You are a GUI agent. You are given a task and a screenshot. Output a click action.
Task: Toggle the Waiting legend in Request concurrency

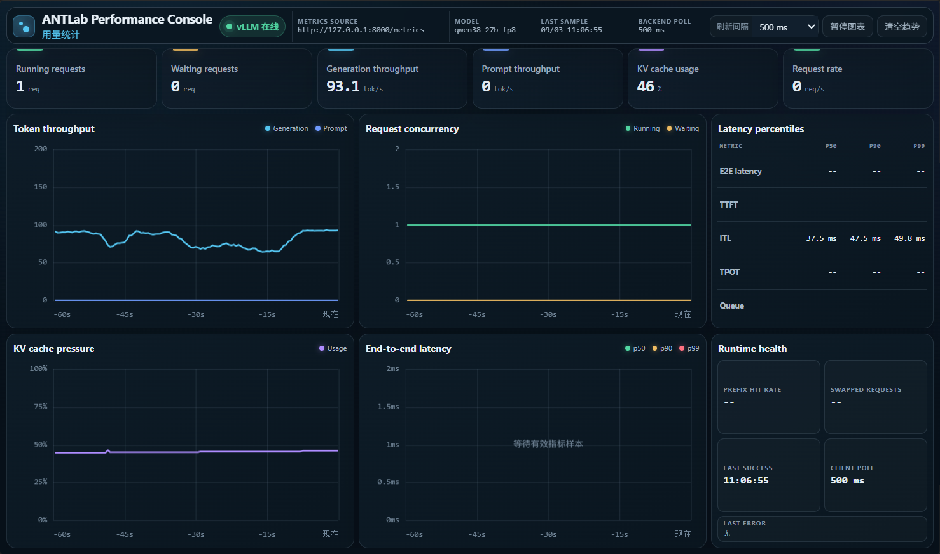click(x=682, y=128)
